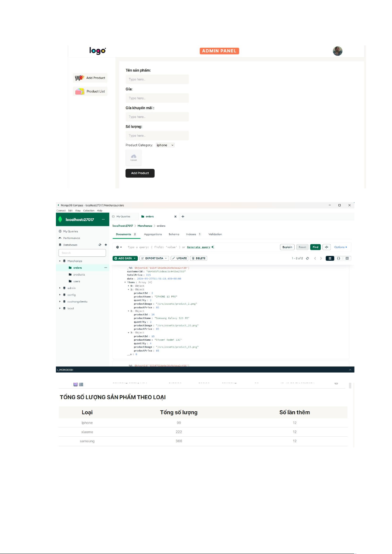
Task: Switch to the Aggregations tab
Action: click(153, 234)
